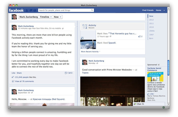Open the "That Horowitz guy has c..." link

tap(122, 33)
